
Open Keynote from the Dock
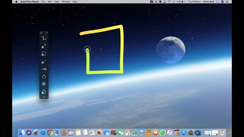pos(141,133)
